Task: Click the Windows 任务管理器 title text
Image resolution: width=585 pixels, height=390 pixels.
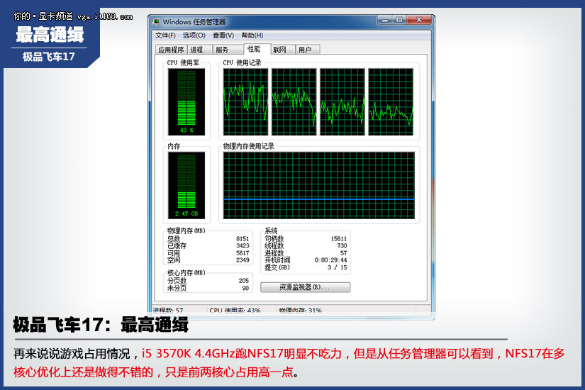Action: point(194,22)
